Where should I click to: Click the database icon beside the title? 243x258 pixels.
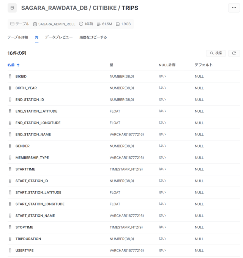coord(12,8)
